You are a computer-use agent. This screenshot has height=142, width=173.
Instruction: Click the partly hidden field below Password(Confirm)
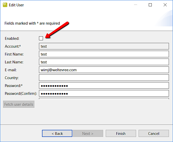click(104, 98)
